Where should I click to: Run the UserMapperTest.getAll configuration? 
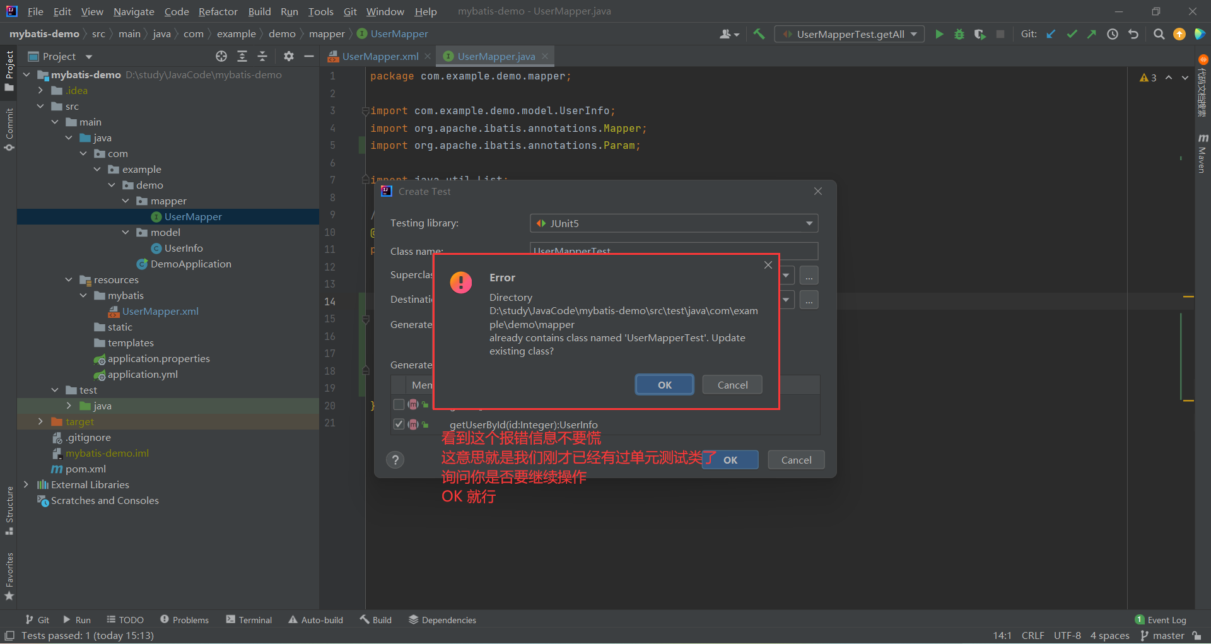point(939,34)
